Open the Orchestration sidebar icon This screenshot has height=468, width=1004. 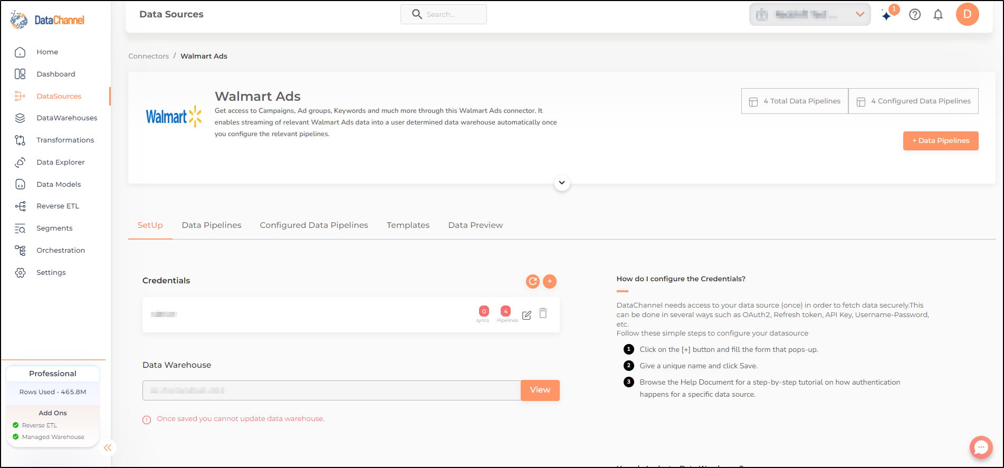pos(20,250)
